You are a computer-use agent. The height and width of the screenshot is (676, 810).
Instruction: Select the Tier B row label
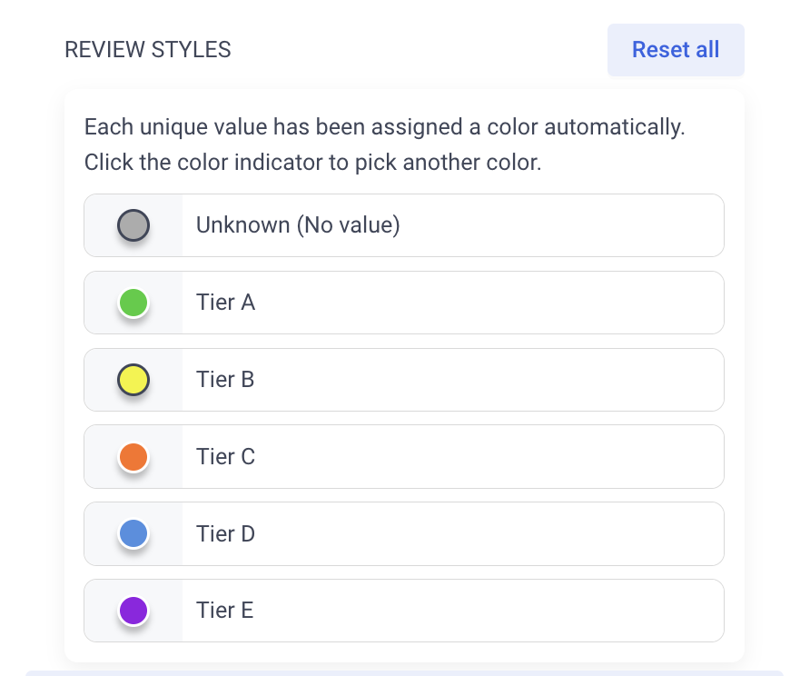[x=225, y=380]
